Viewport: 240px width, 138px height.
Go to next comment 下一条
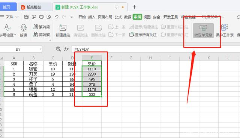(x=117, y=35)
